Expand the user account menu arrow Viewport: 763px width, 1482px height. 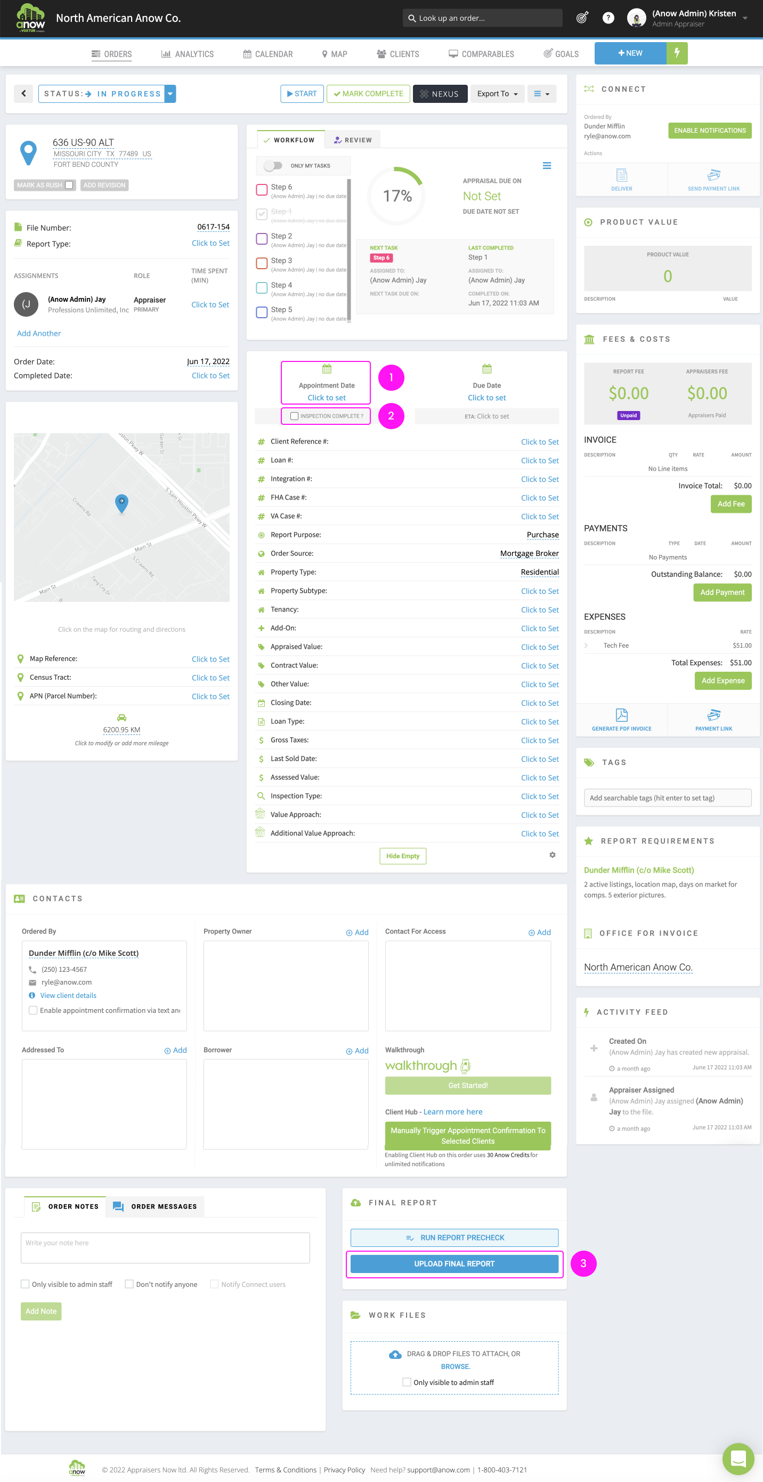pos(744,18)
